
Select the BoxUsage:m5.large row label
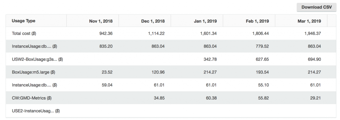pyautogui.click(x=34, y=72)
